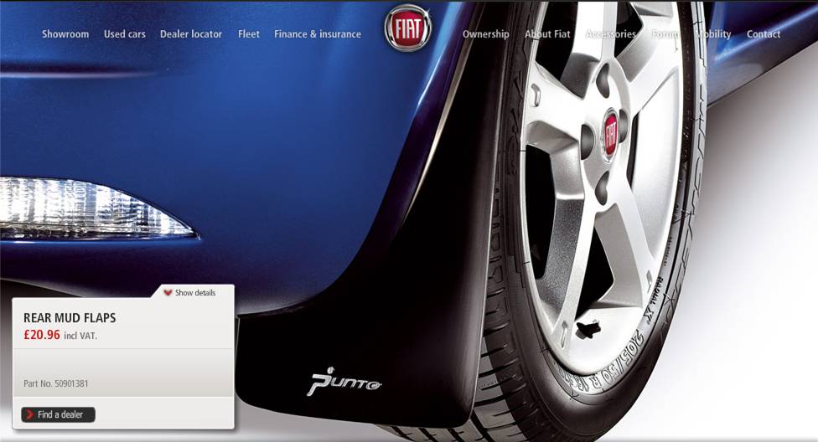Select Fleet in the navigation bar
Viewport: 818px width, 442px height.
249,34
